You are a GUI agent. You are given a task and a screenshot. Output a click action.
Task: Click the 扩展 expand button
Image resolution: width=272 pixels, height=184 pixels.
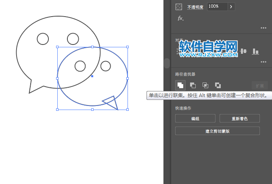[x=259, y=86]
